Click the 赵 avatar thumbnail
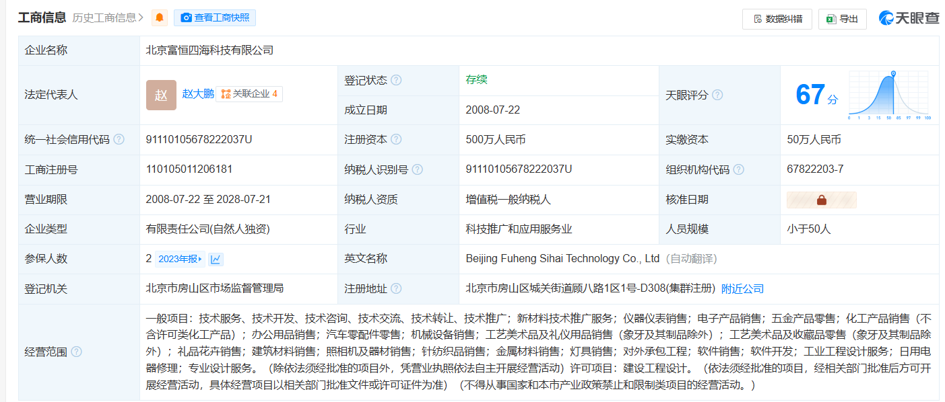The image size is (945, 402). click(x=161, y=95)
